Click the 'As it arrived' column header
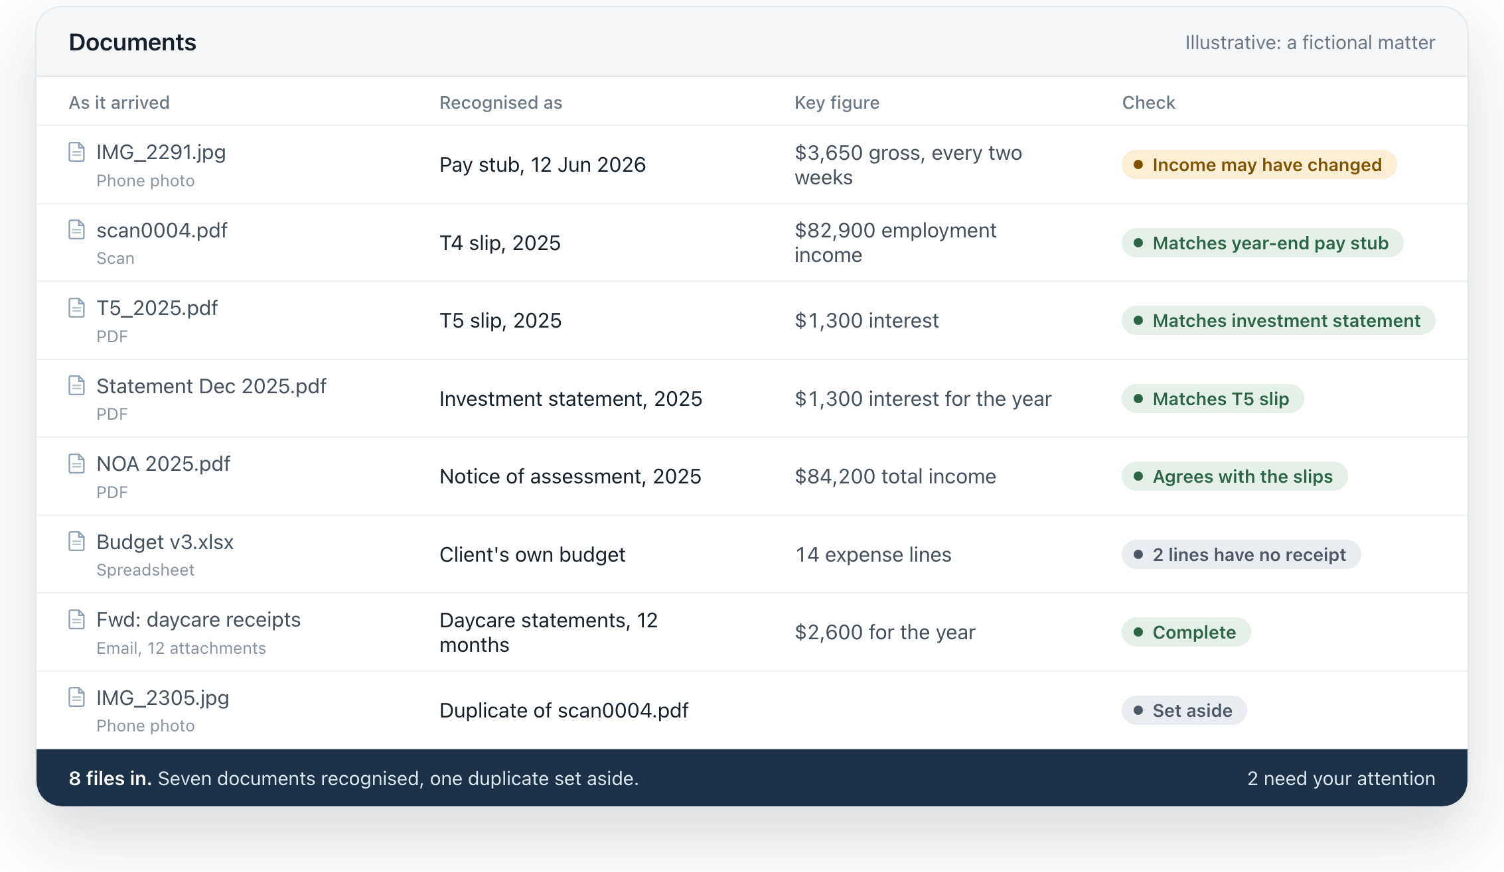Viewport: 1504px width, 872px height. click(119, 102)
